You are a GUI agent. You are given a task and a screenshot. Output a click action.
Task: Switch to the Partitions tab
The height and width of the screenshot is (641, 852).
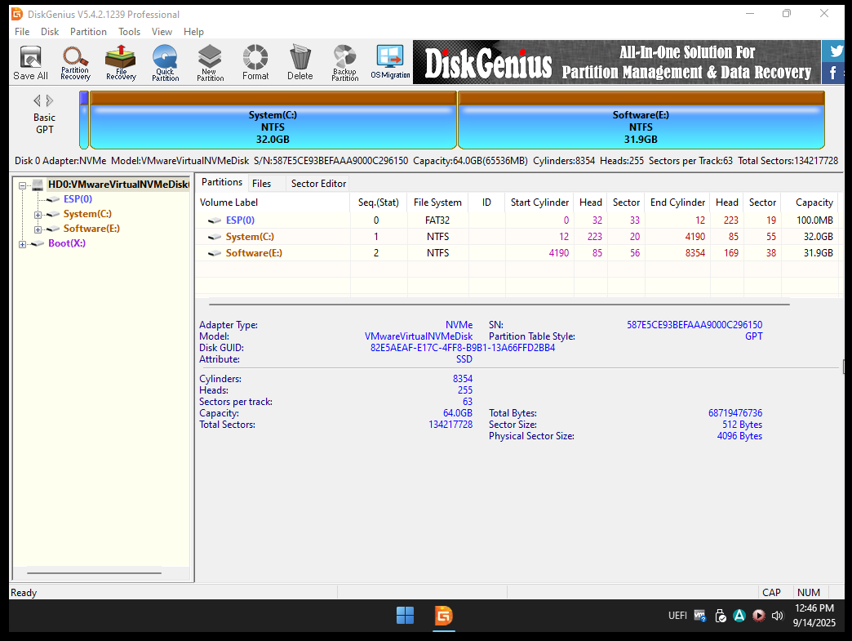click(x=222, y=182)
